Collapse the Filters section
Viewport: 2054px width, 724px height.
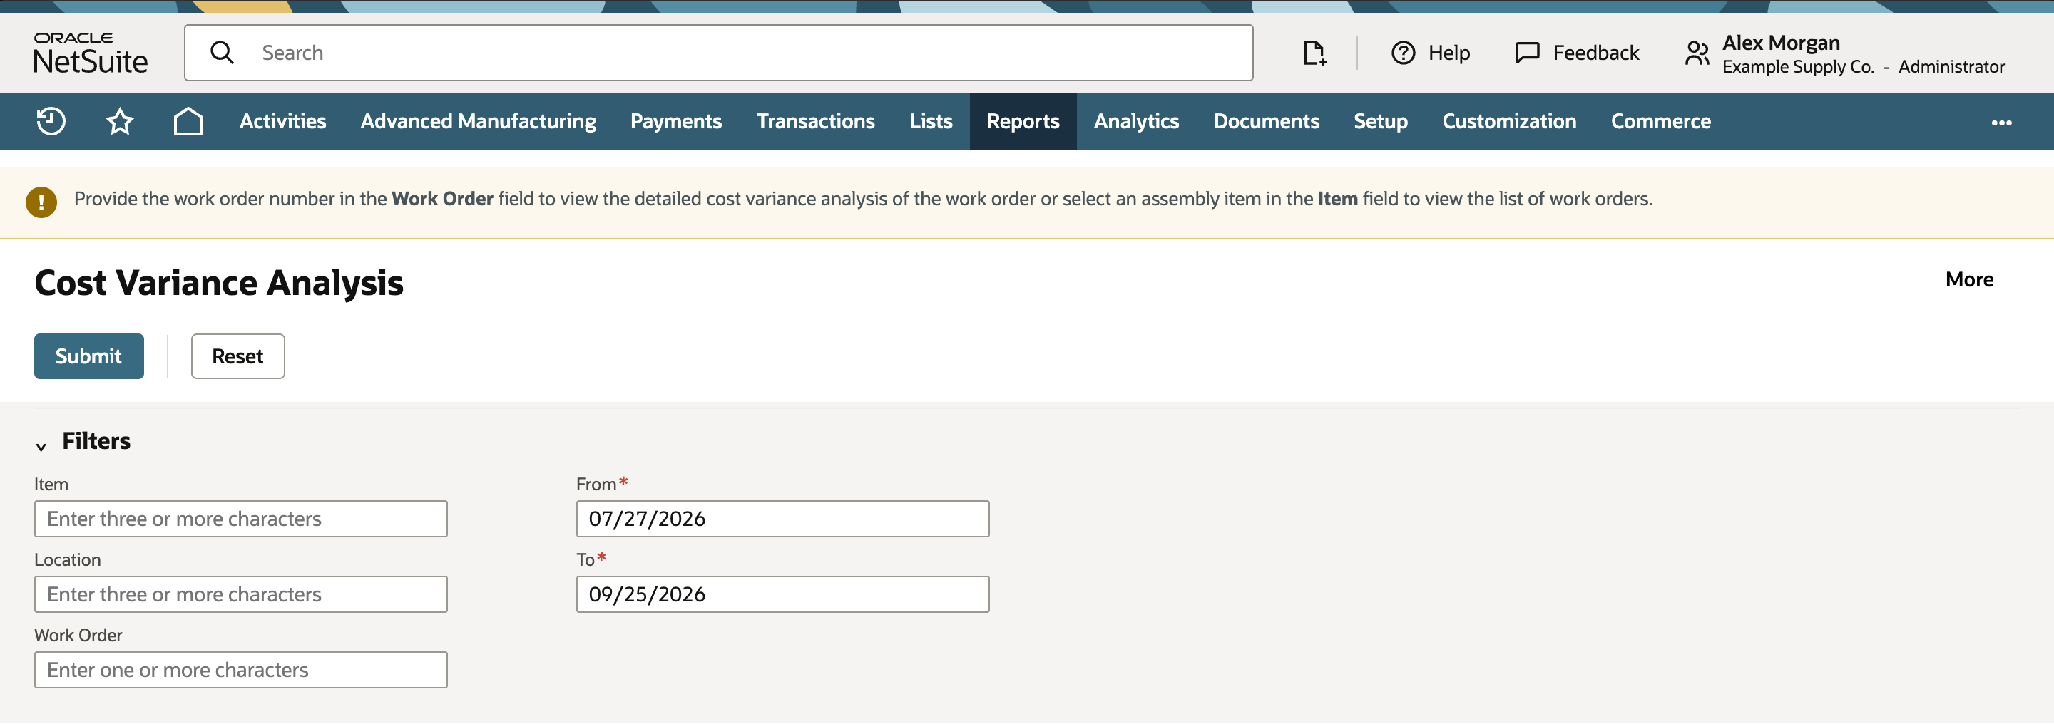41,447
